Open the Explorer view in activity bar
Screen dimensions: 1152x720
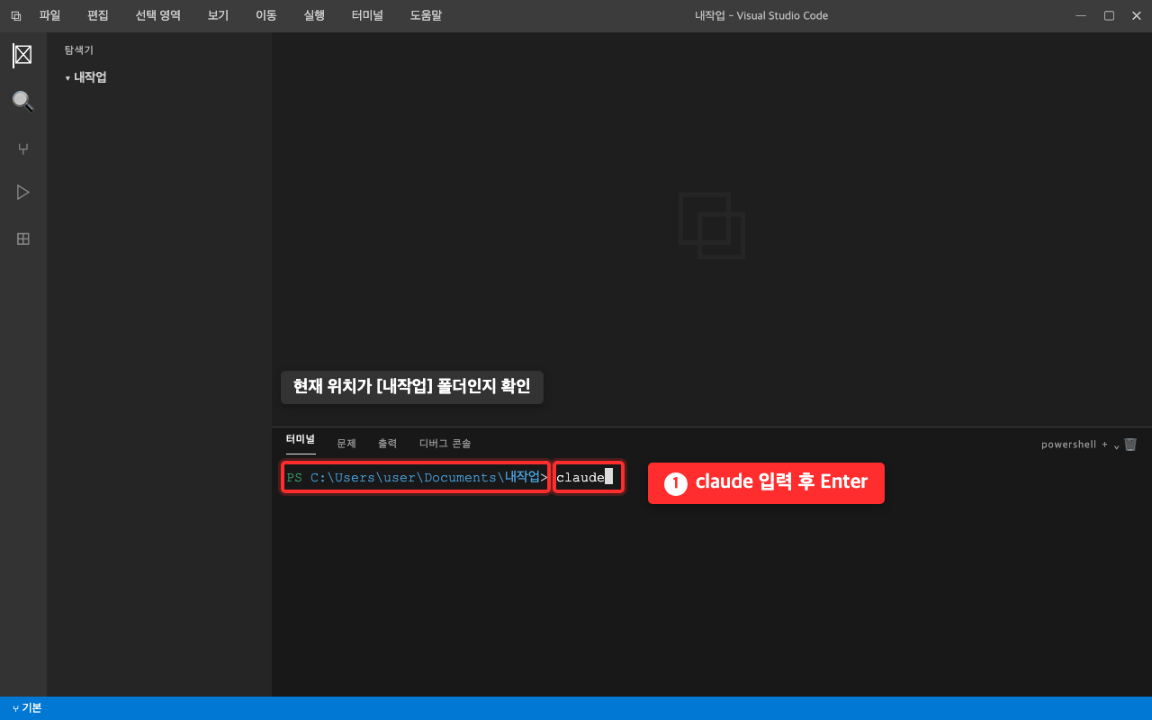(x=22, y=55)
